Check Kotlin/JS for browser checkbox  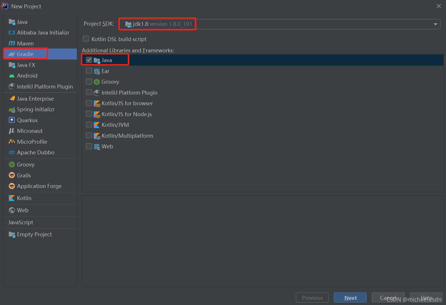tap(89, 103)
